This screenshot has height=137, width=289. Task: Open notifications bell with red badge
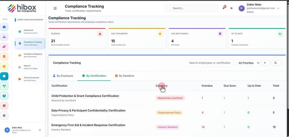click(x=224, y=8)
